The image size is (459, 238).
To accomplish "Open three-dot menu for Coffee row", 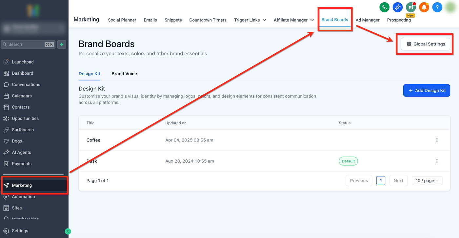I will tap(437, 140).
